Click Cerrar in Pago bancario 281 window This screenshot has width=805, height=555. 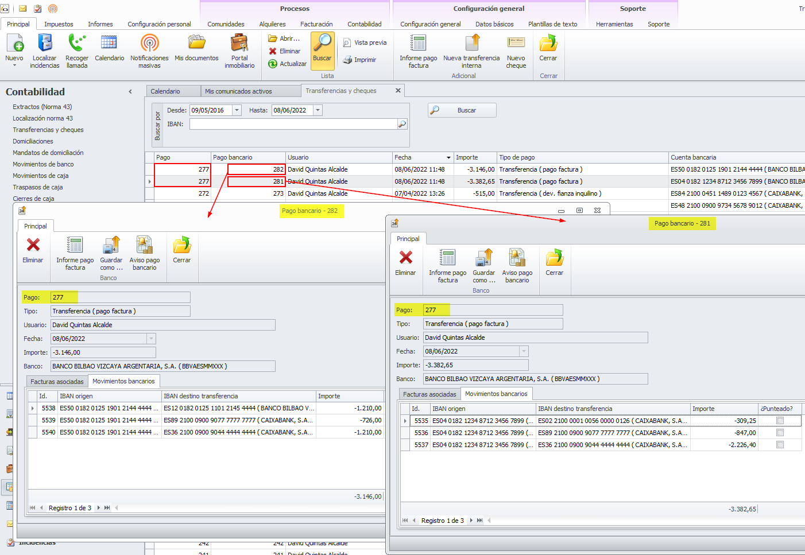(555, 262)
